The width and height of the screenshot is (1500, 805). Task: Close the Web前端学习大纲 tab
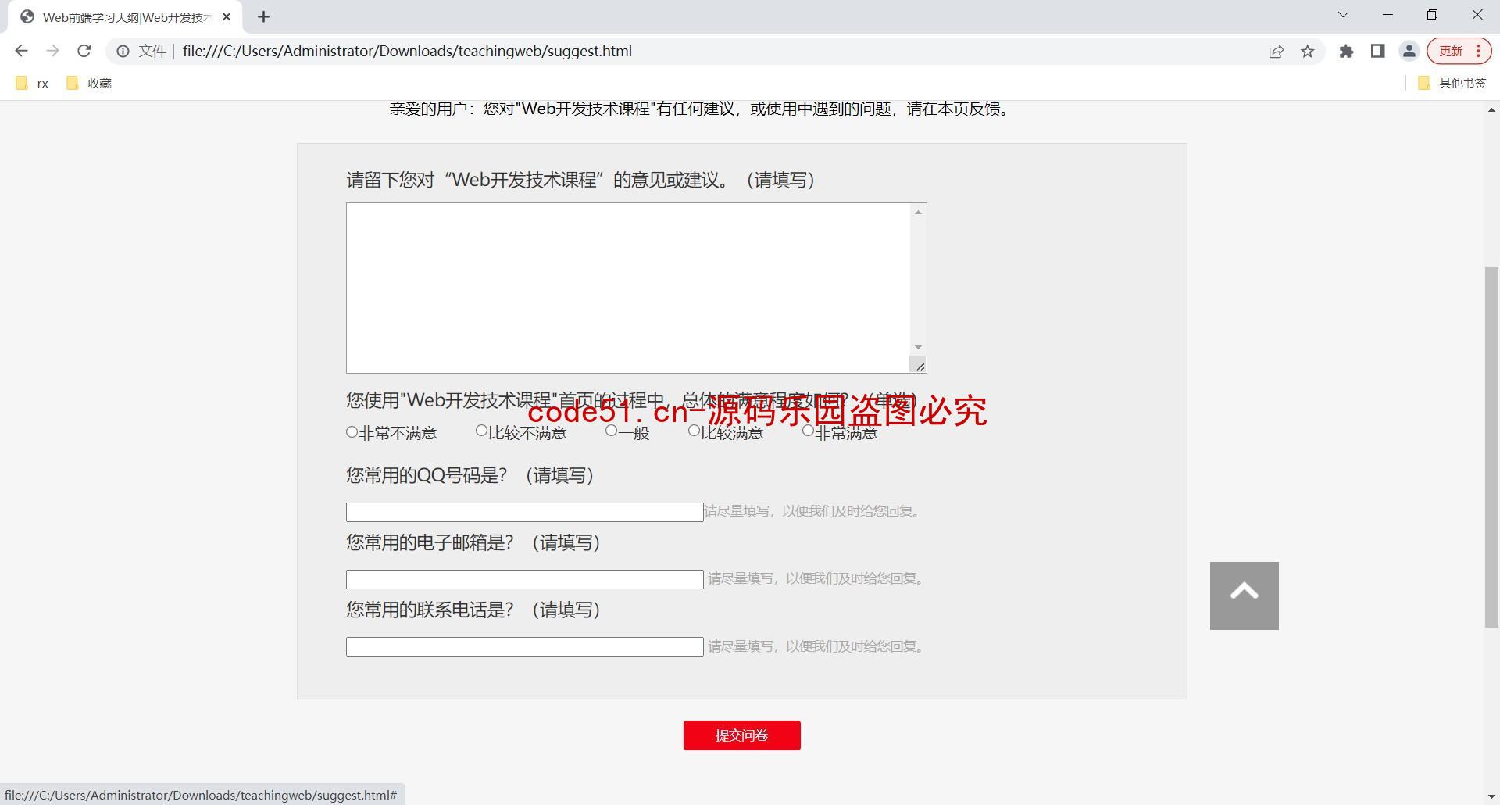(227, 16)
